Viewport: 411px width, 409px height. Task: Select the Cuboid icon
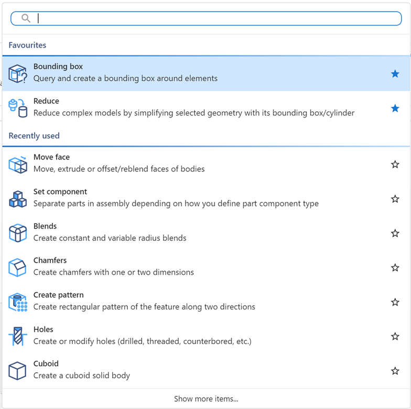(18, 371)
